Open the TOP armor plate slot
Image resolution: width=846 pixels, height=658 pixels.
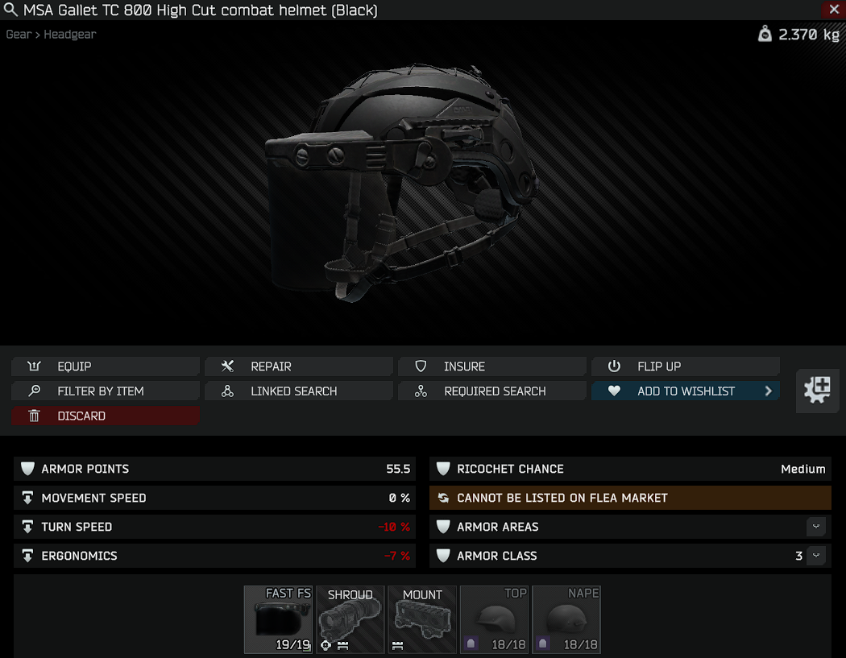point(494,619)
